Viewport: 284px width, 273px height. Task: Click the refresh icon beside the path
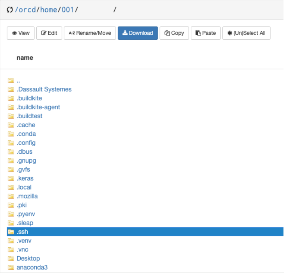click(10, 10)
